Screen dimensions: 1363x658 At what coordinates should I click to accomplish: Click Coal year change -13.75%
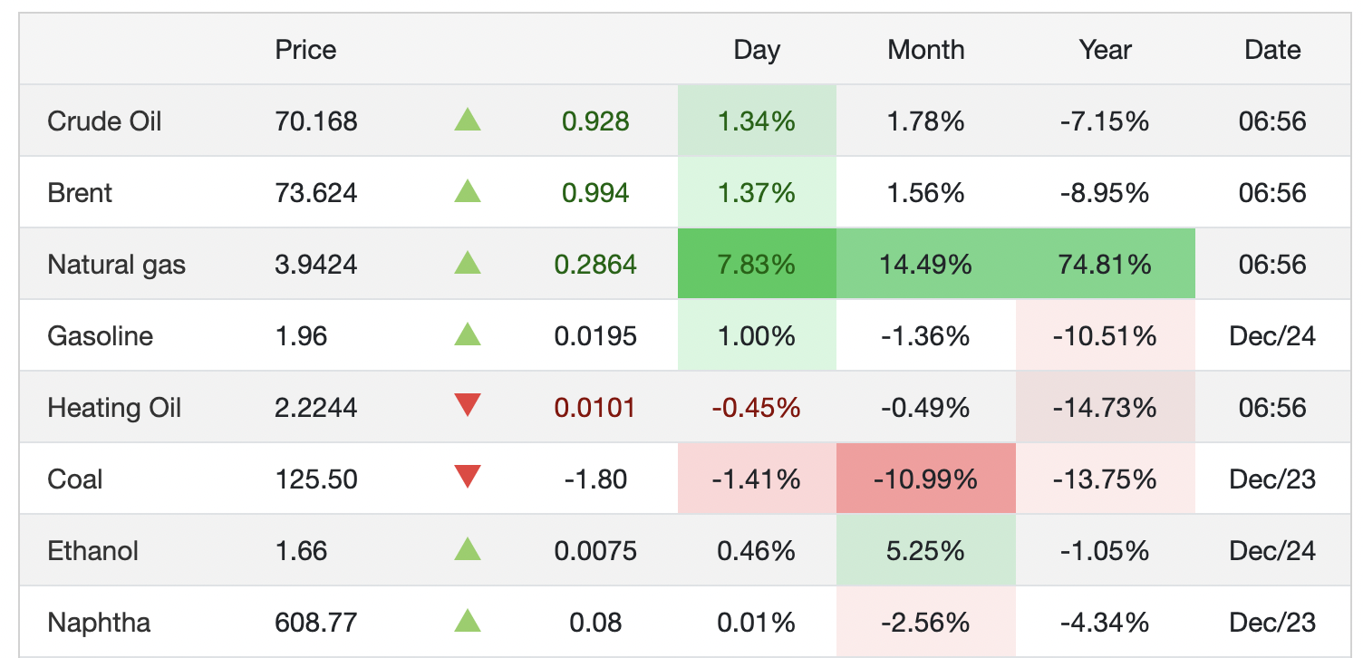pyautogui.click(x=1106, y=479)
